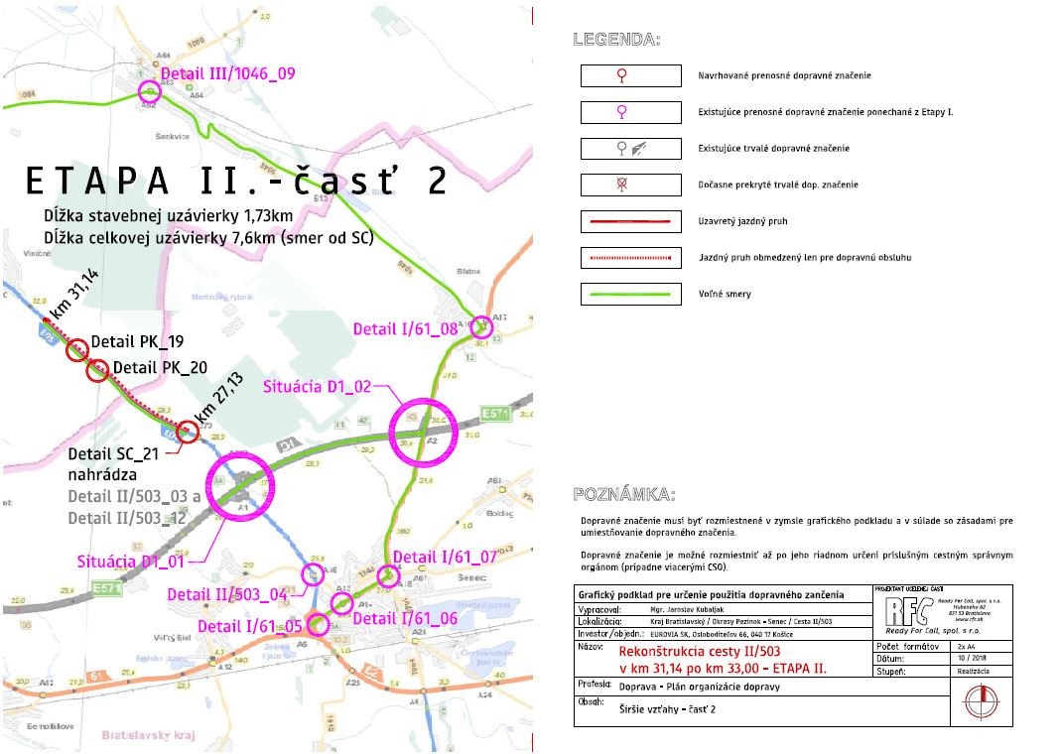This screenshot has width=1061, height=754.
Task: Select the Detail I/61_08 circle marker
Action: (x=481, y=326)
